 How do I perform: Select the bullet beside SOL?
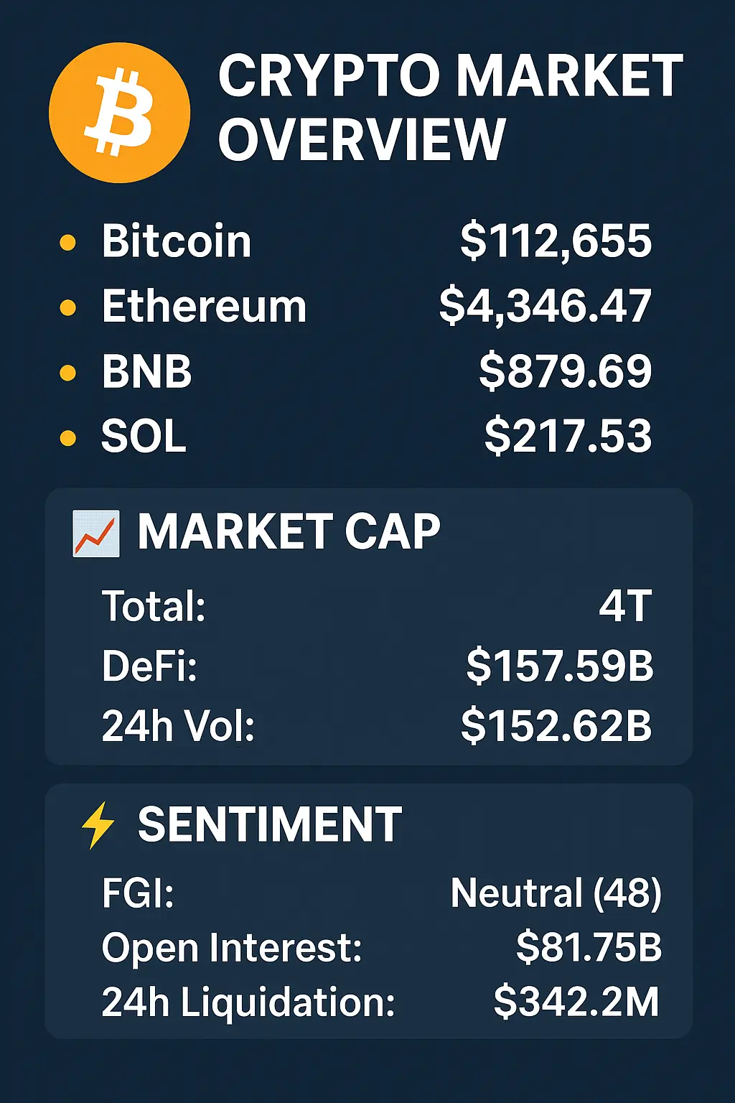(x=67, y=437)
